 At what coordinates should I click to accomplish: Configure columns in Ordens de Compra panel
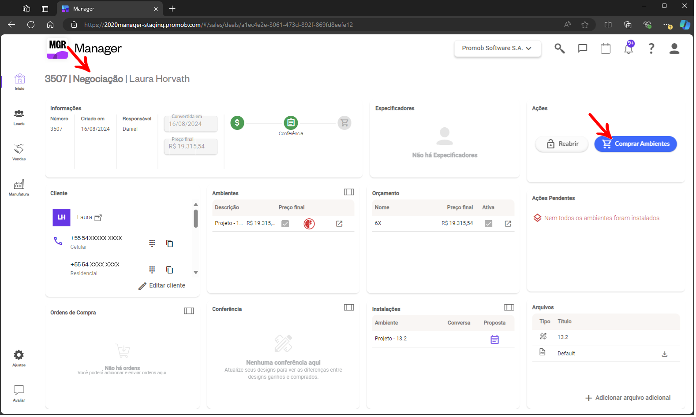pyautogui.click(x=189, y=311)
